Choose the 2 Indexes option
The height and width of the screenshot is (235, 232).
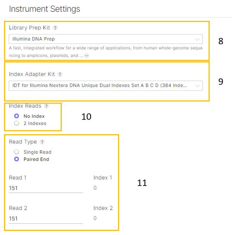pos(16,123)
